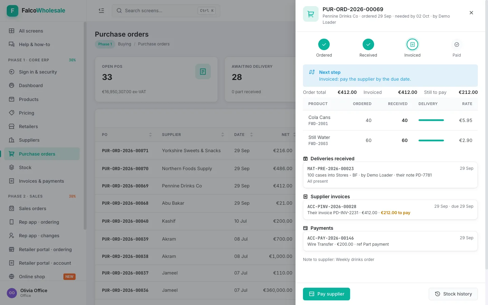Click the Still Water delivery progress bar
This screenshot has width=488, height=305.
431,140
